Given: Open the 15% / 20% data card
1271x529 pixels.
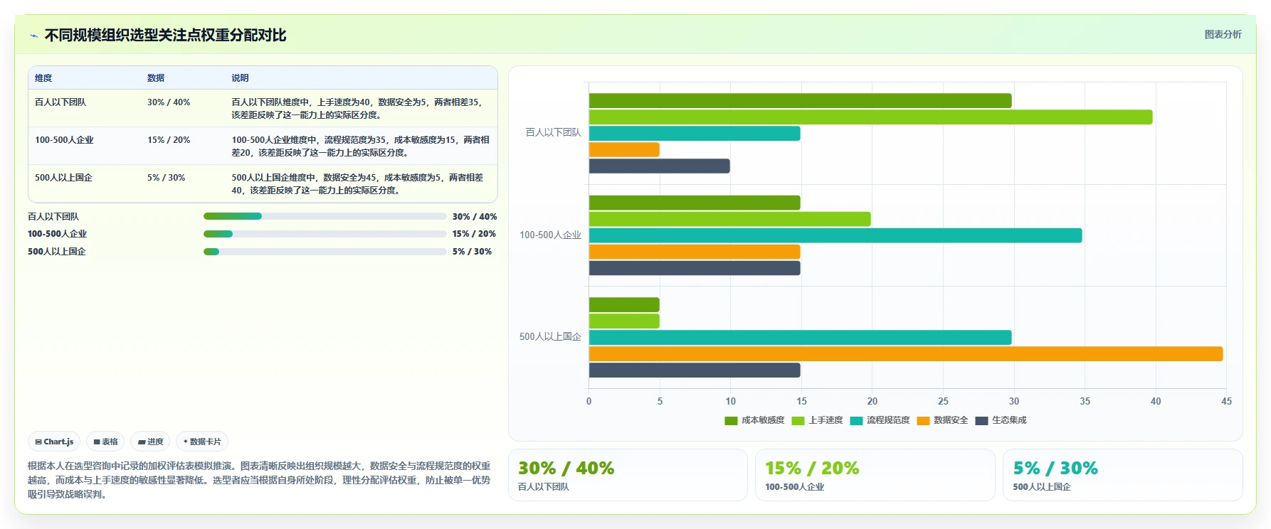Looking at the screenshot, I should (875, 475).
